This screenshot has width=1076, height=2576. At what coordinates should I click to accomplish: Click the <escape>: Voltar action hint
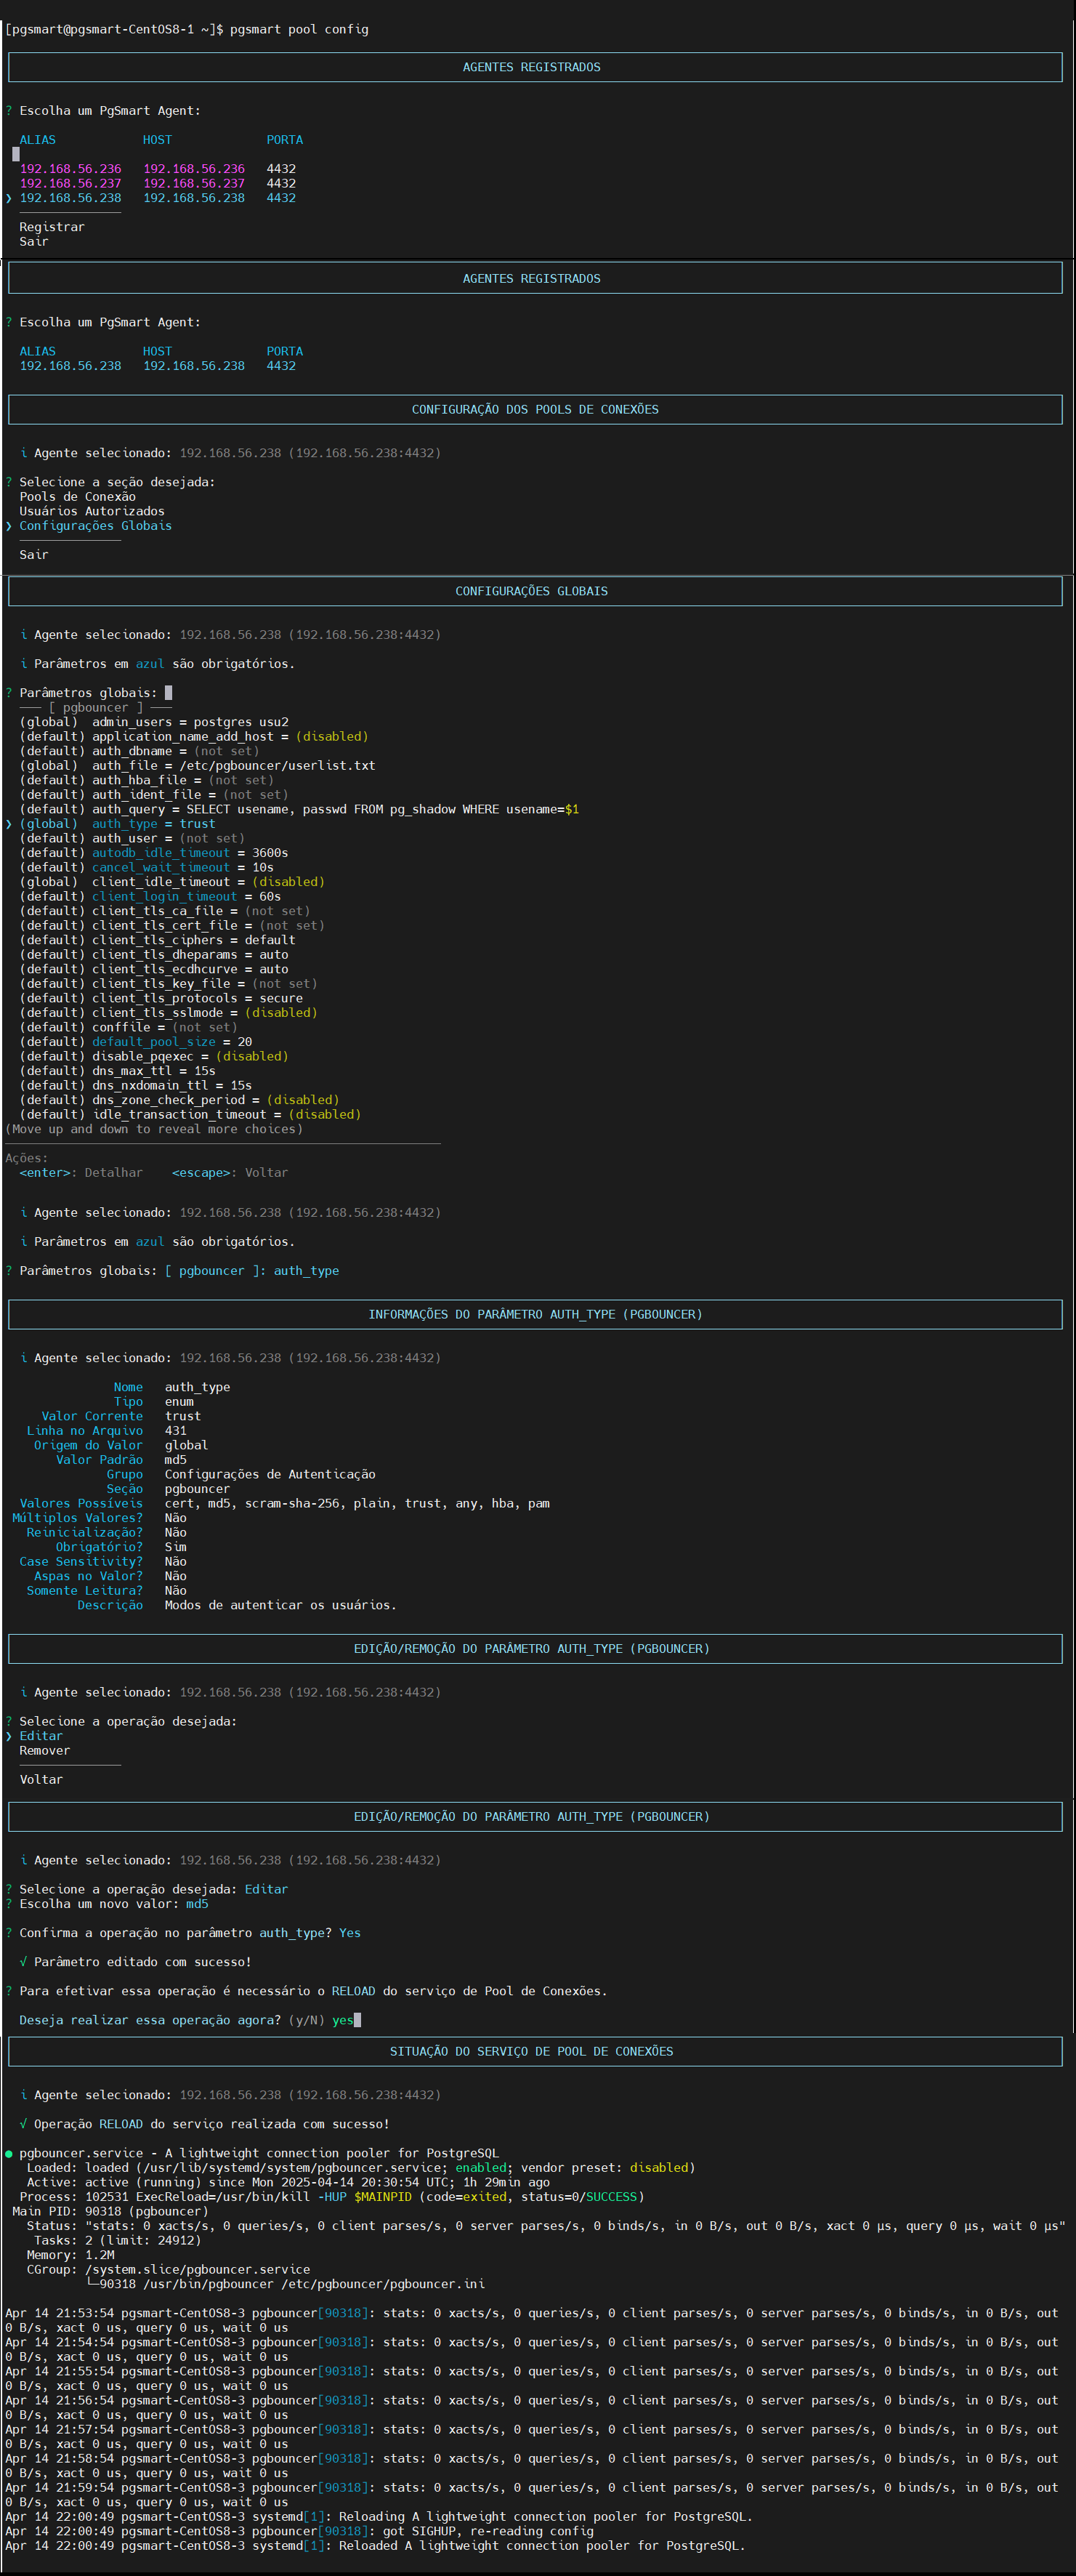[x=230, y=1172]
